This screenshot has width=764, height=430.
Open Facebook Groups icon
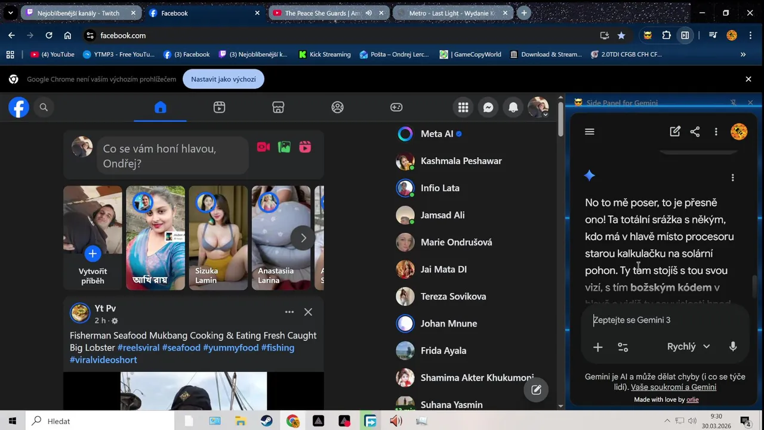[337, 107]
